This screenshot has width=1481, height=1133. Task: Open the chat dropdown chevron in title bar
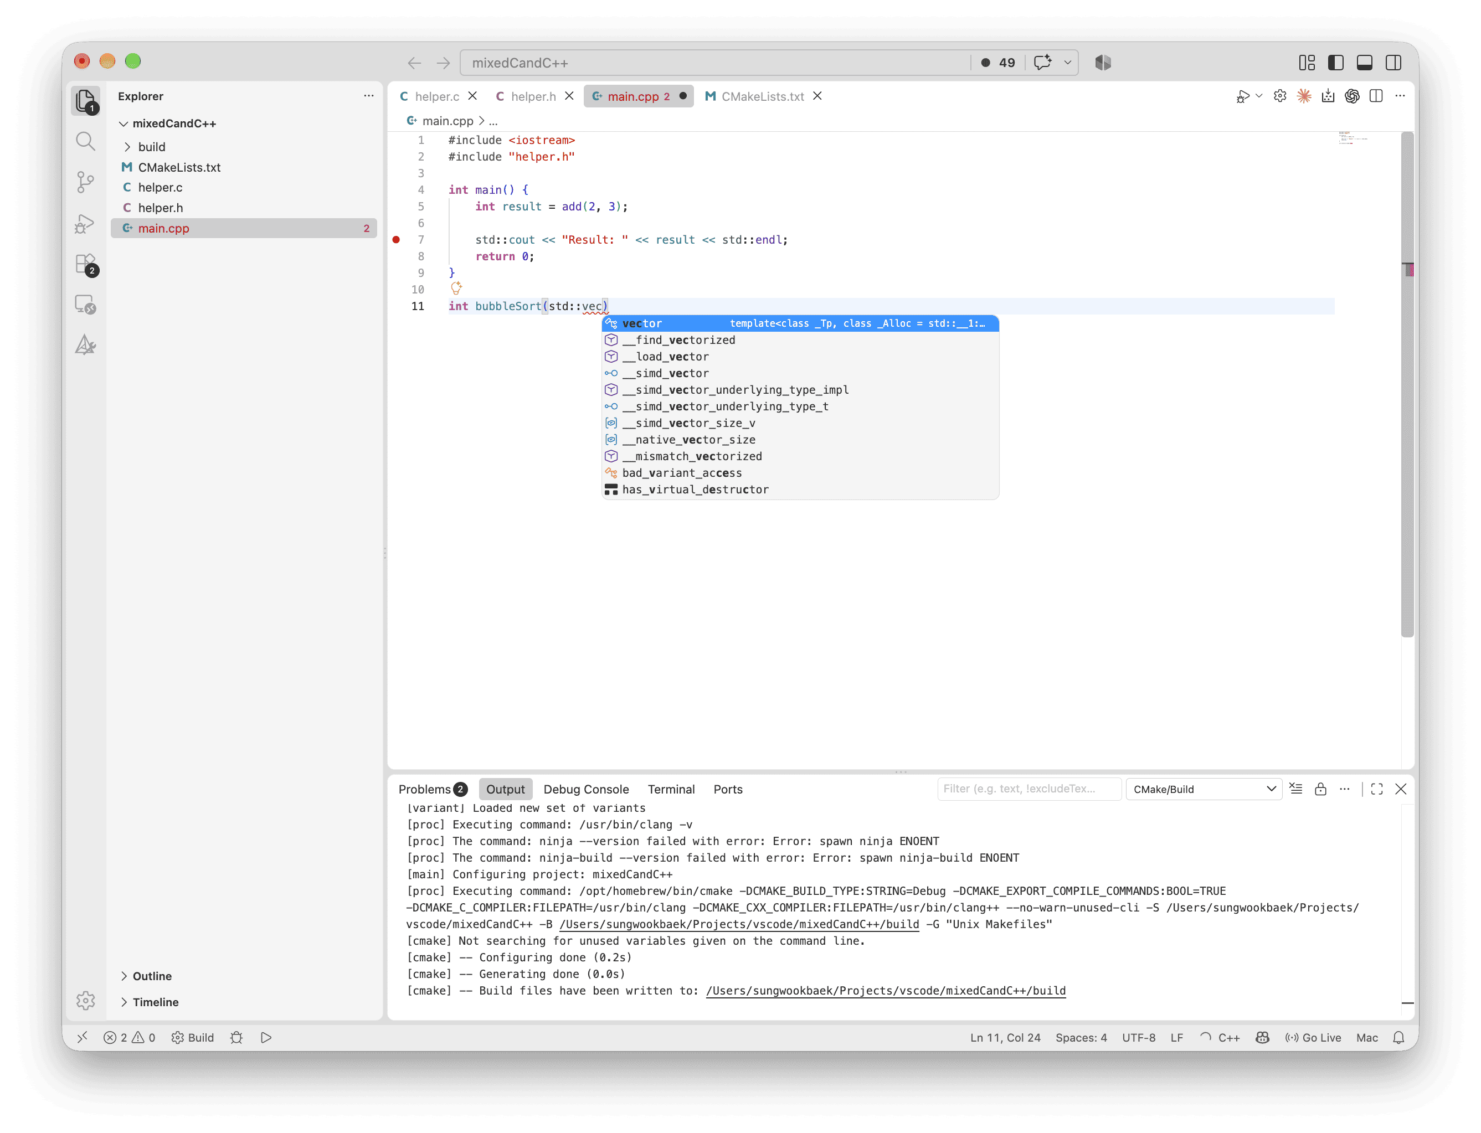click(1068, 63)
